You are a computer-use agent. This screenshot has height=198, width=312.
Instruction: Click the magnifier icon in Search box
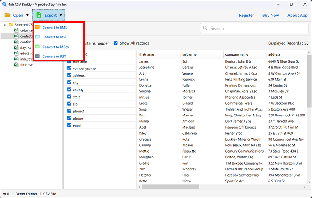(205, 28)
